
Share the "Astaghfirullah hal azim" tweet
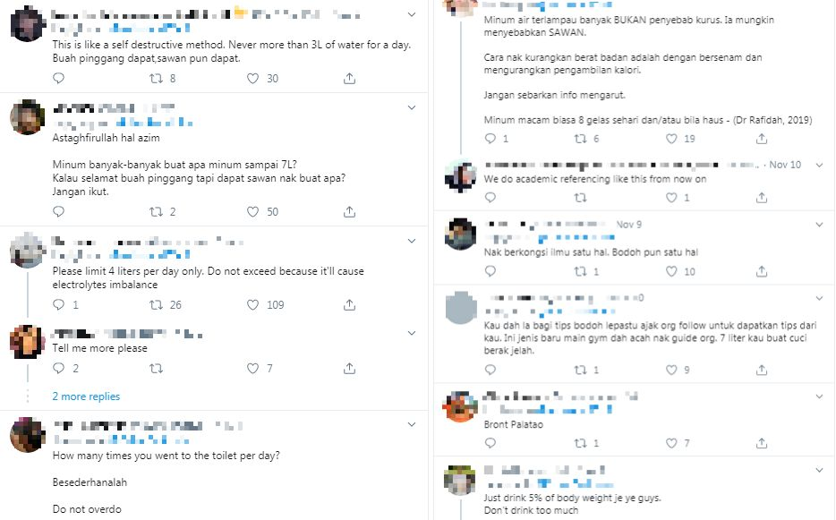tap(349, 212)
